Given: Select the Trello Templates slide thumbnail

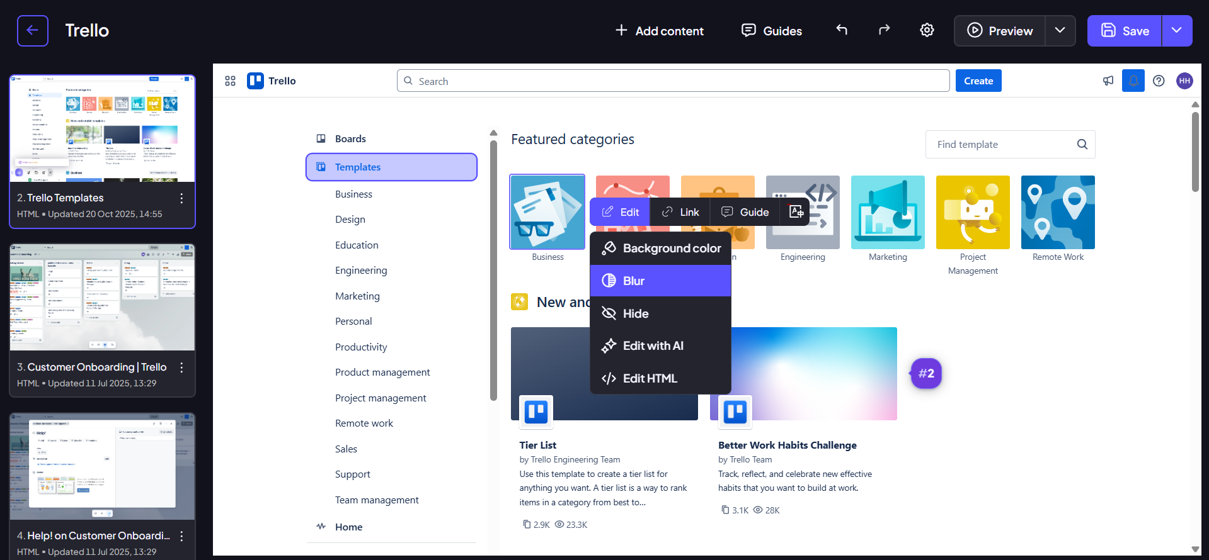Looking at the screenshot, I should tap(102, 129).
